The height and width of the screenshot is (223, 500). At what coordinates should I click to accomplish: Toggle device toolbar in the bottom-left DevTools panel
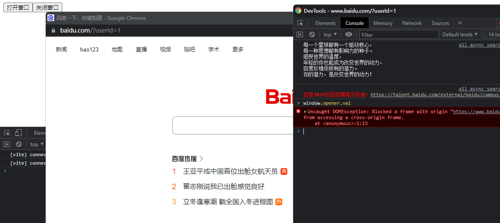click(x=19, y=133)
